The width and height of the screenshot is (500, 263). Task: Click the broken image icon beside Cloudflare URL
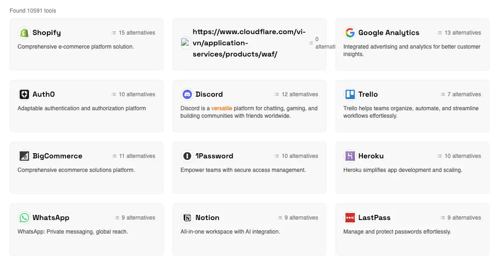(x=185, y=43)
